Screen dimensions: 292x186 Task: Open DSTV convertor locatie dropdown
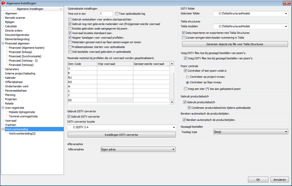click(x=174, y=127)
